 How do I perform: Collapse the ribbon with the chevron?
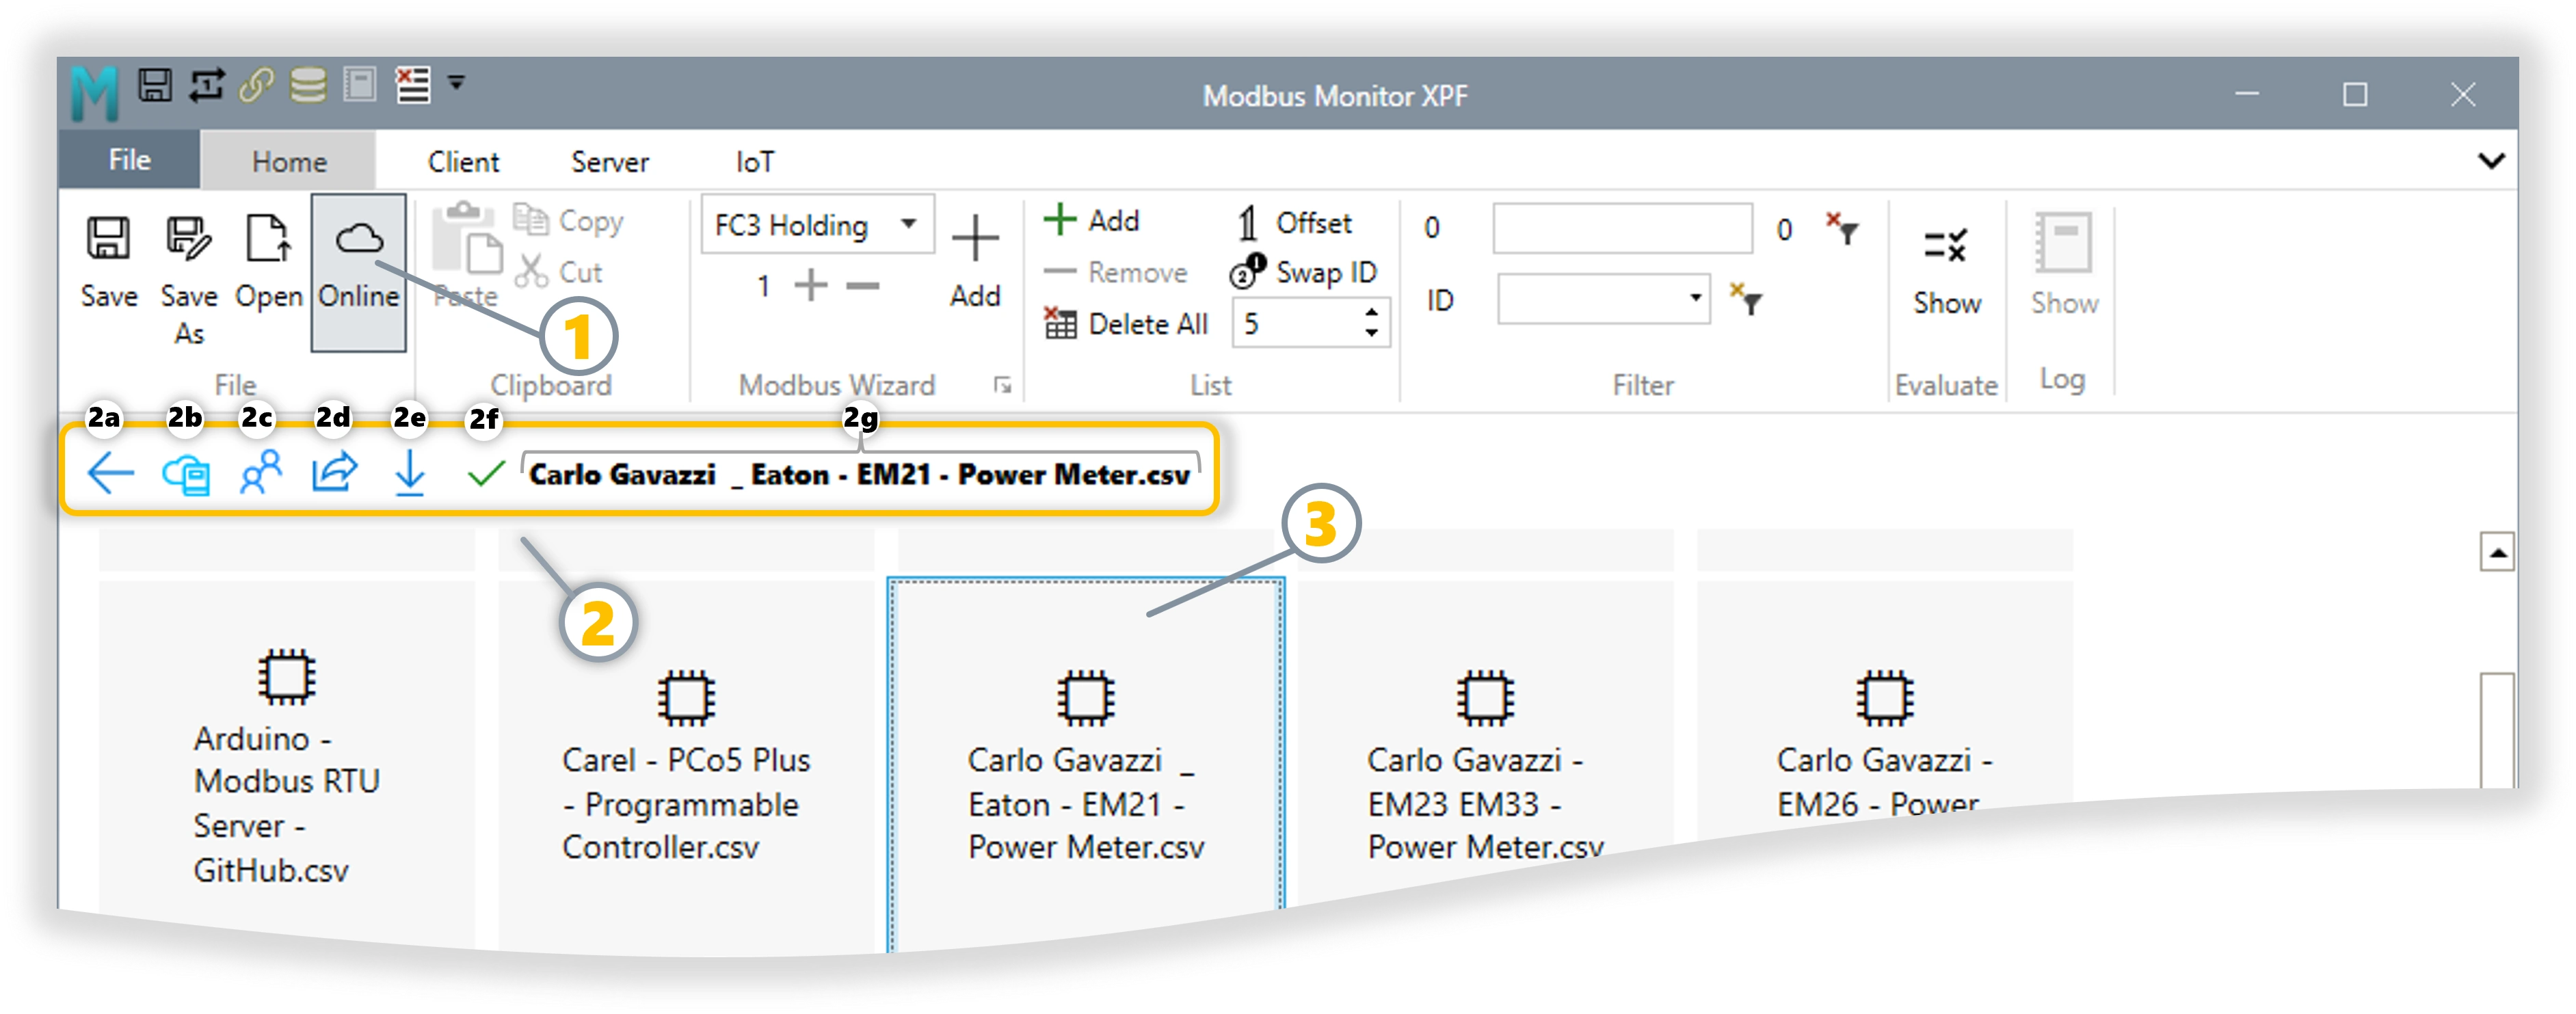pos(2491,161)
